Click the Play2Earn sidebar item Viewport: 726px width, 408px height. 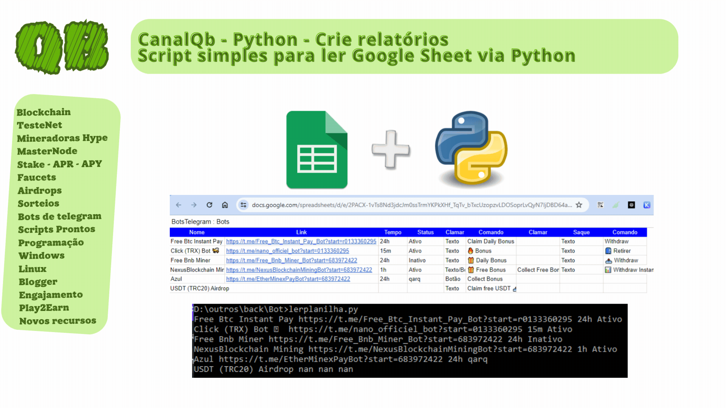44,308
